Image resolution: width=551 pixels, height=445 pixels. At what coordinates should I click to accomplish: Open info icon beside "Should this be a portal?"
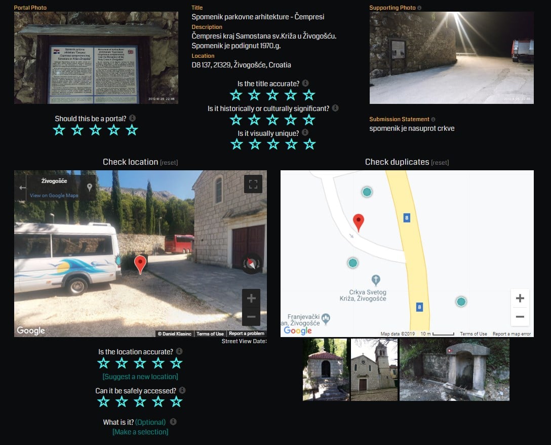coord(132,118)
